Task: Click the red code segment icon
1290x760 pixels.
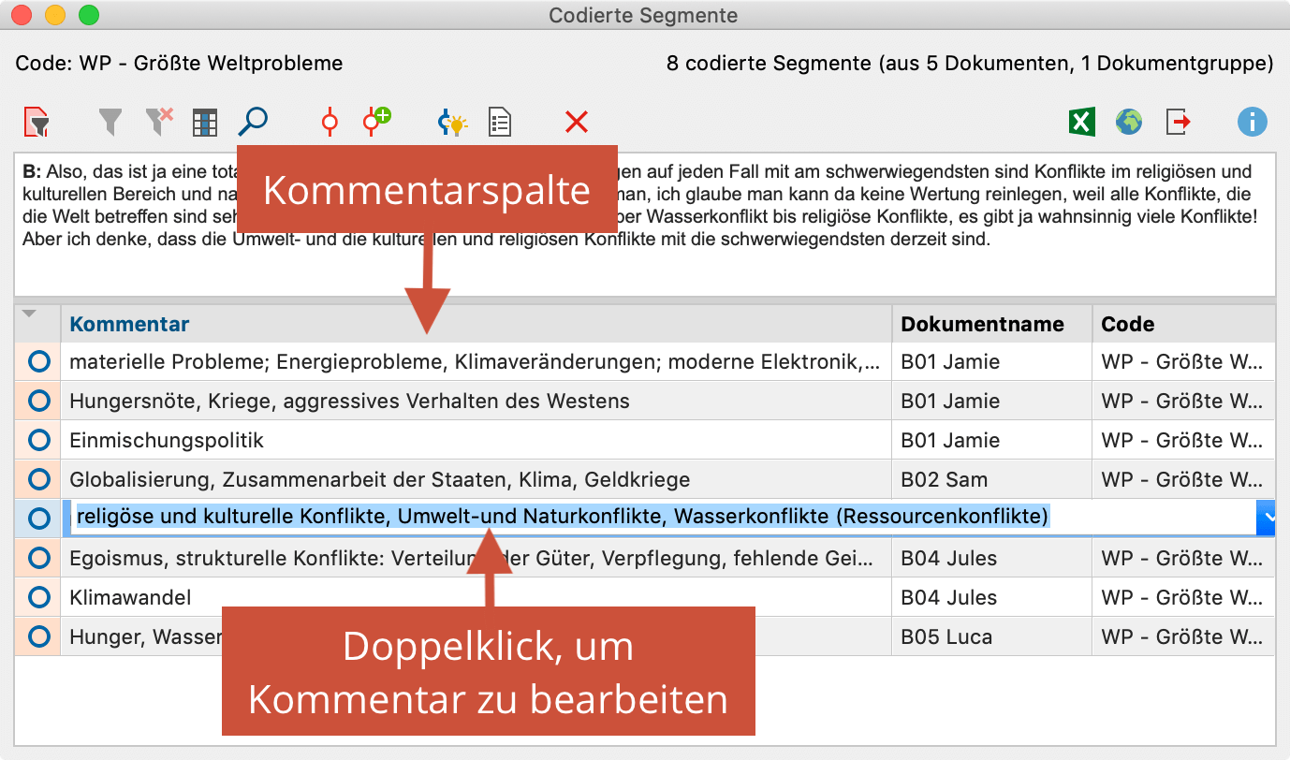Action: pos(329,122)
